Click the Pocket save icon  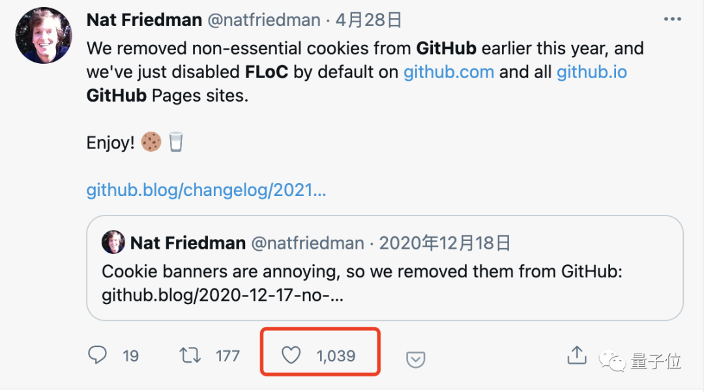tap(416, 359)
